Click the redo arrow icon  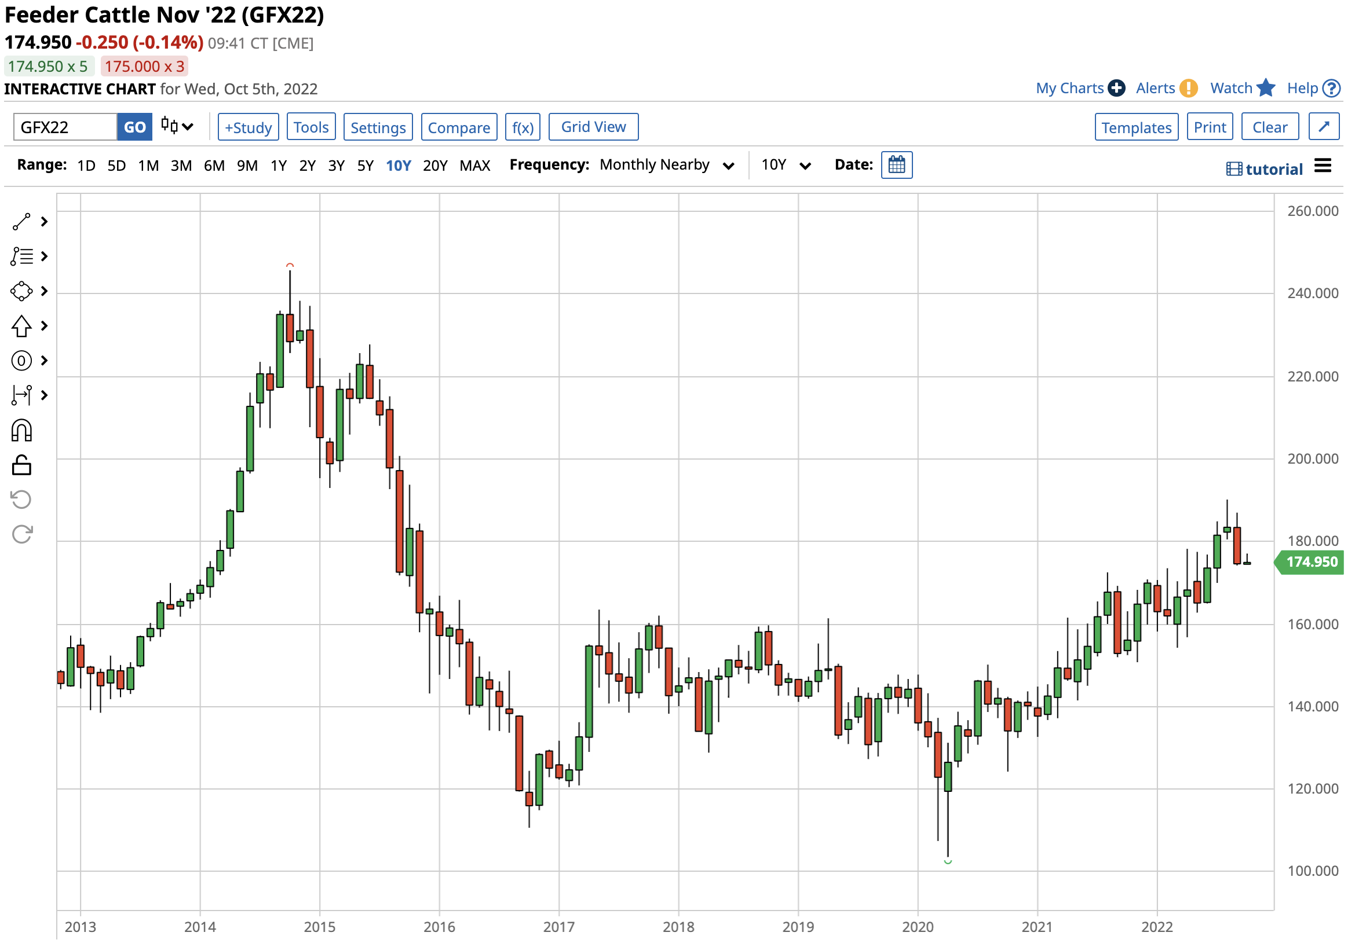pyautogui.click(x=21, y=535)
